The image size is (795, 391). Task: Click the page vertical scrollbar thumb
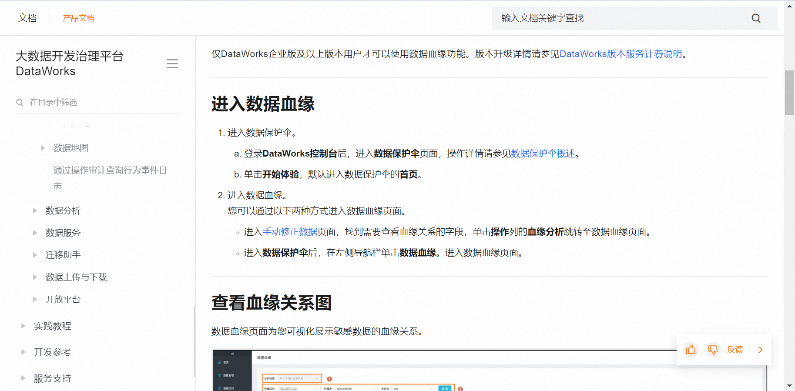click(789, 93)
